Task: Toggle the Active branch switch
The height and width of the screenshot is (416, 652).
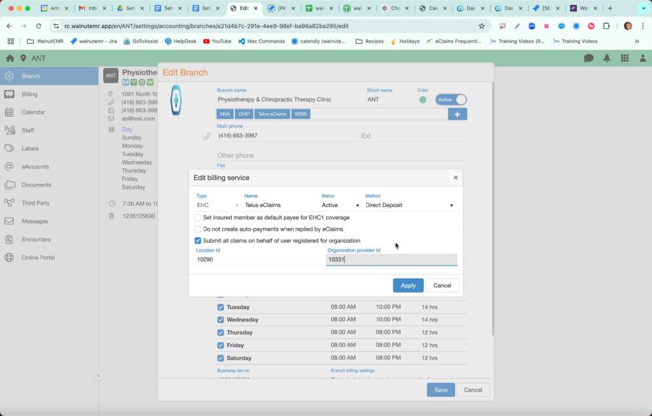Action: [451, 100]
